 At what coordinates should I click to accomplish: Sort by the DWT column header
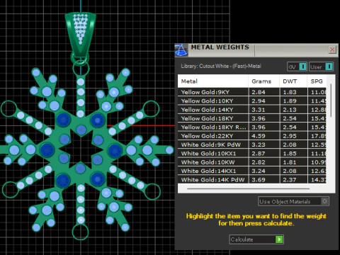[293, 81]
